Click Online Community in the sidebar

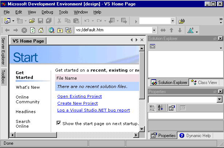[x=28, y=99]
